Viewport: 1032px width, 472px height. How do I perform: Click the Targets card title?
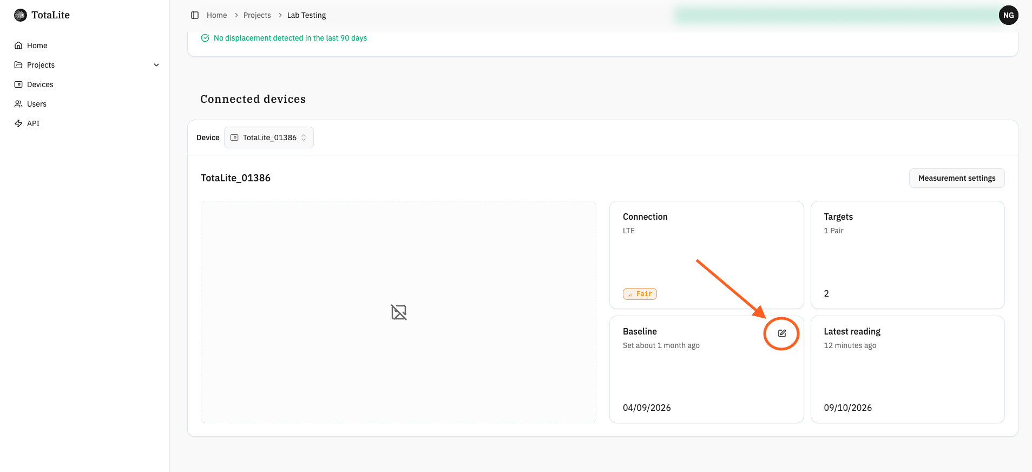pos(838,217)
